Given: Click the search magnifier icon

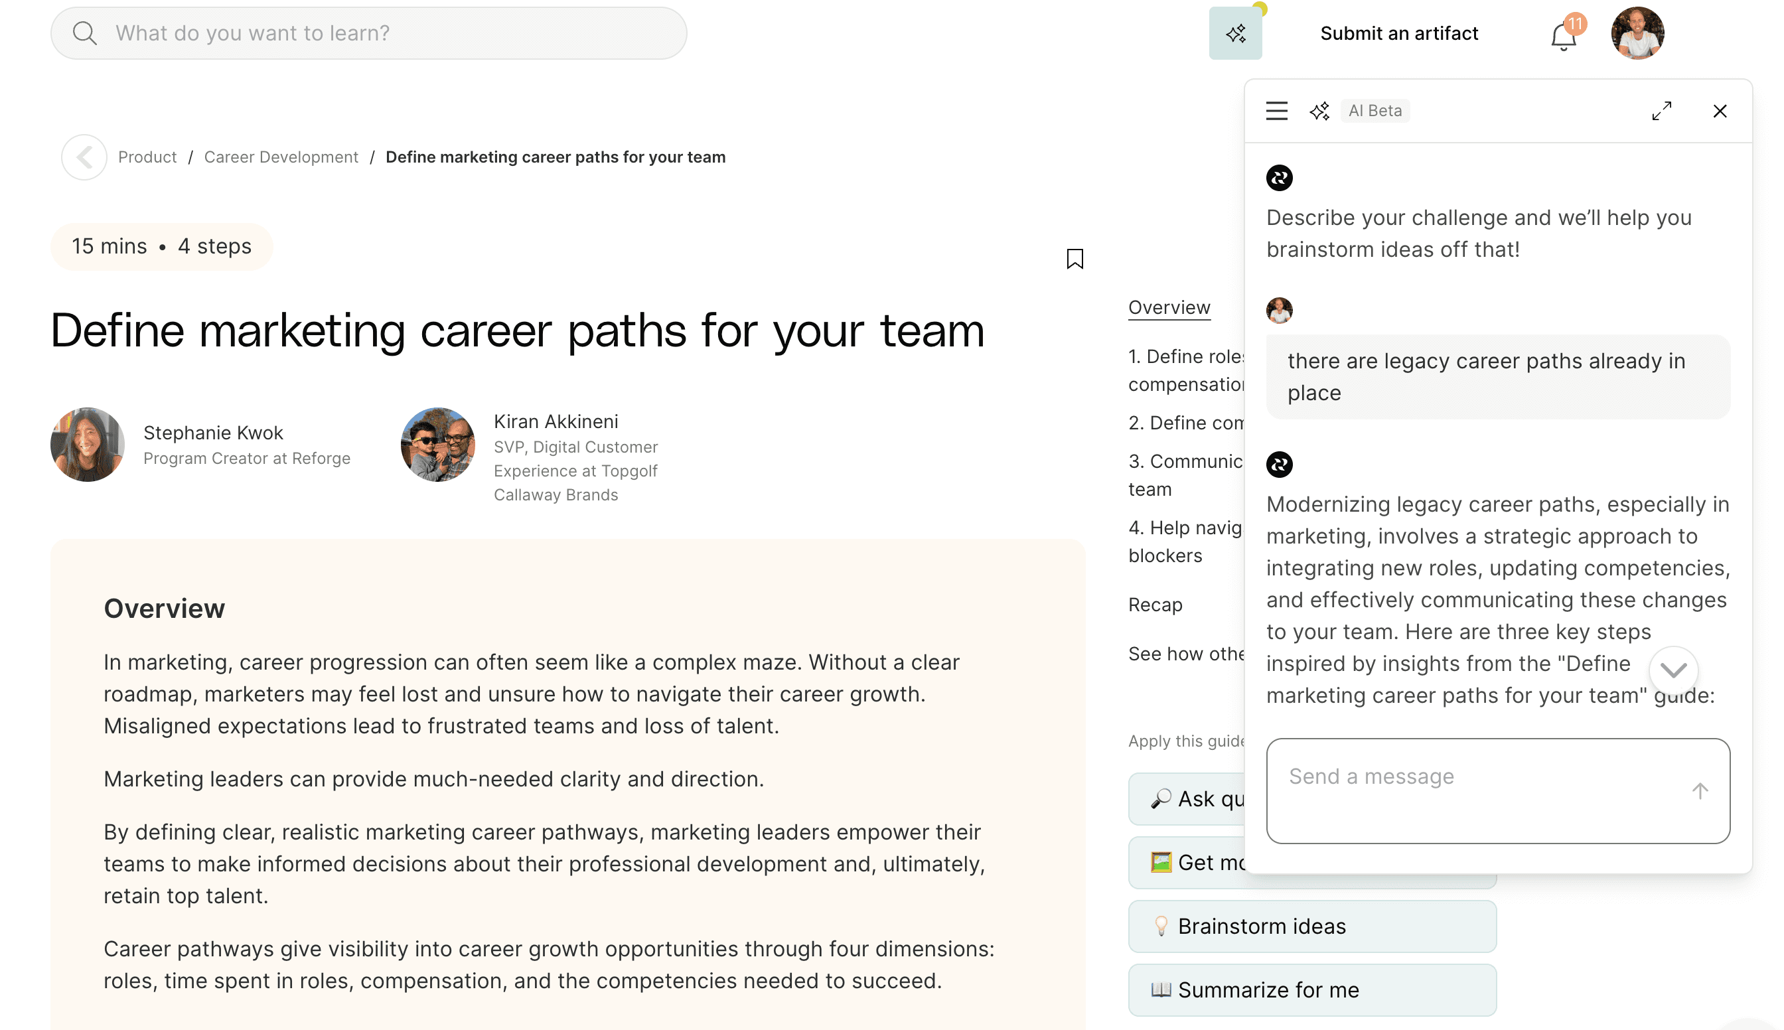Looking at the screenshot, I should [x=86, y=33].
